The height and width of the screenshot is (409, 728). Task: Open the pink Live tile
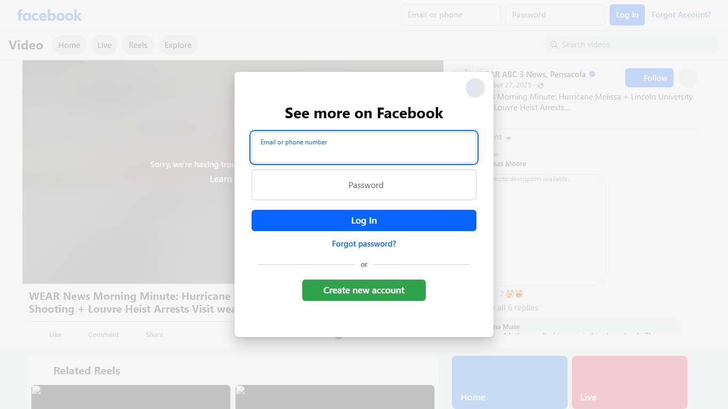click(x=629, y=382)
